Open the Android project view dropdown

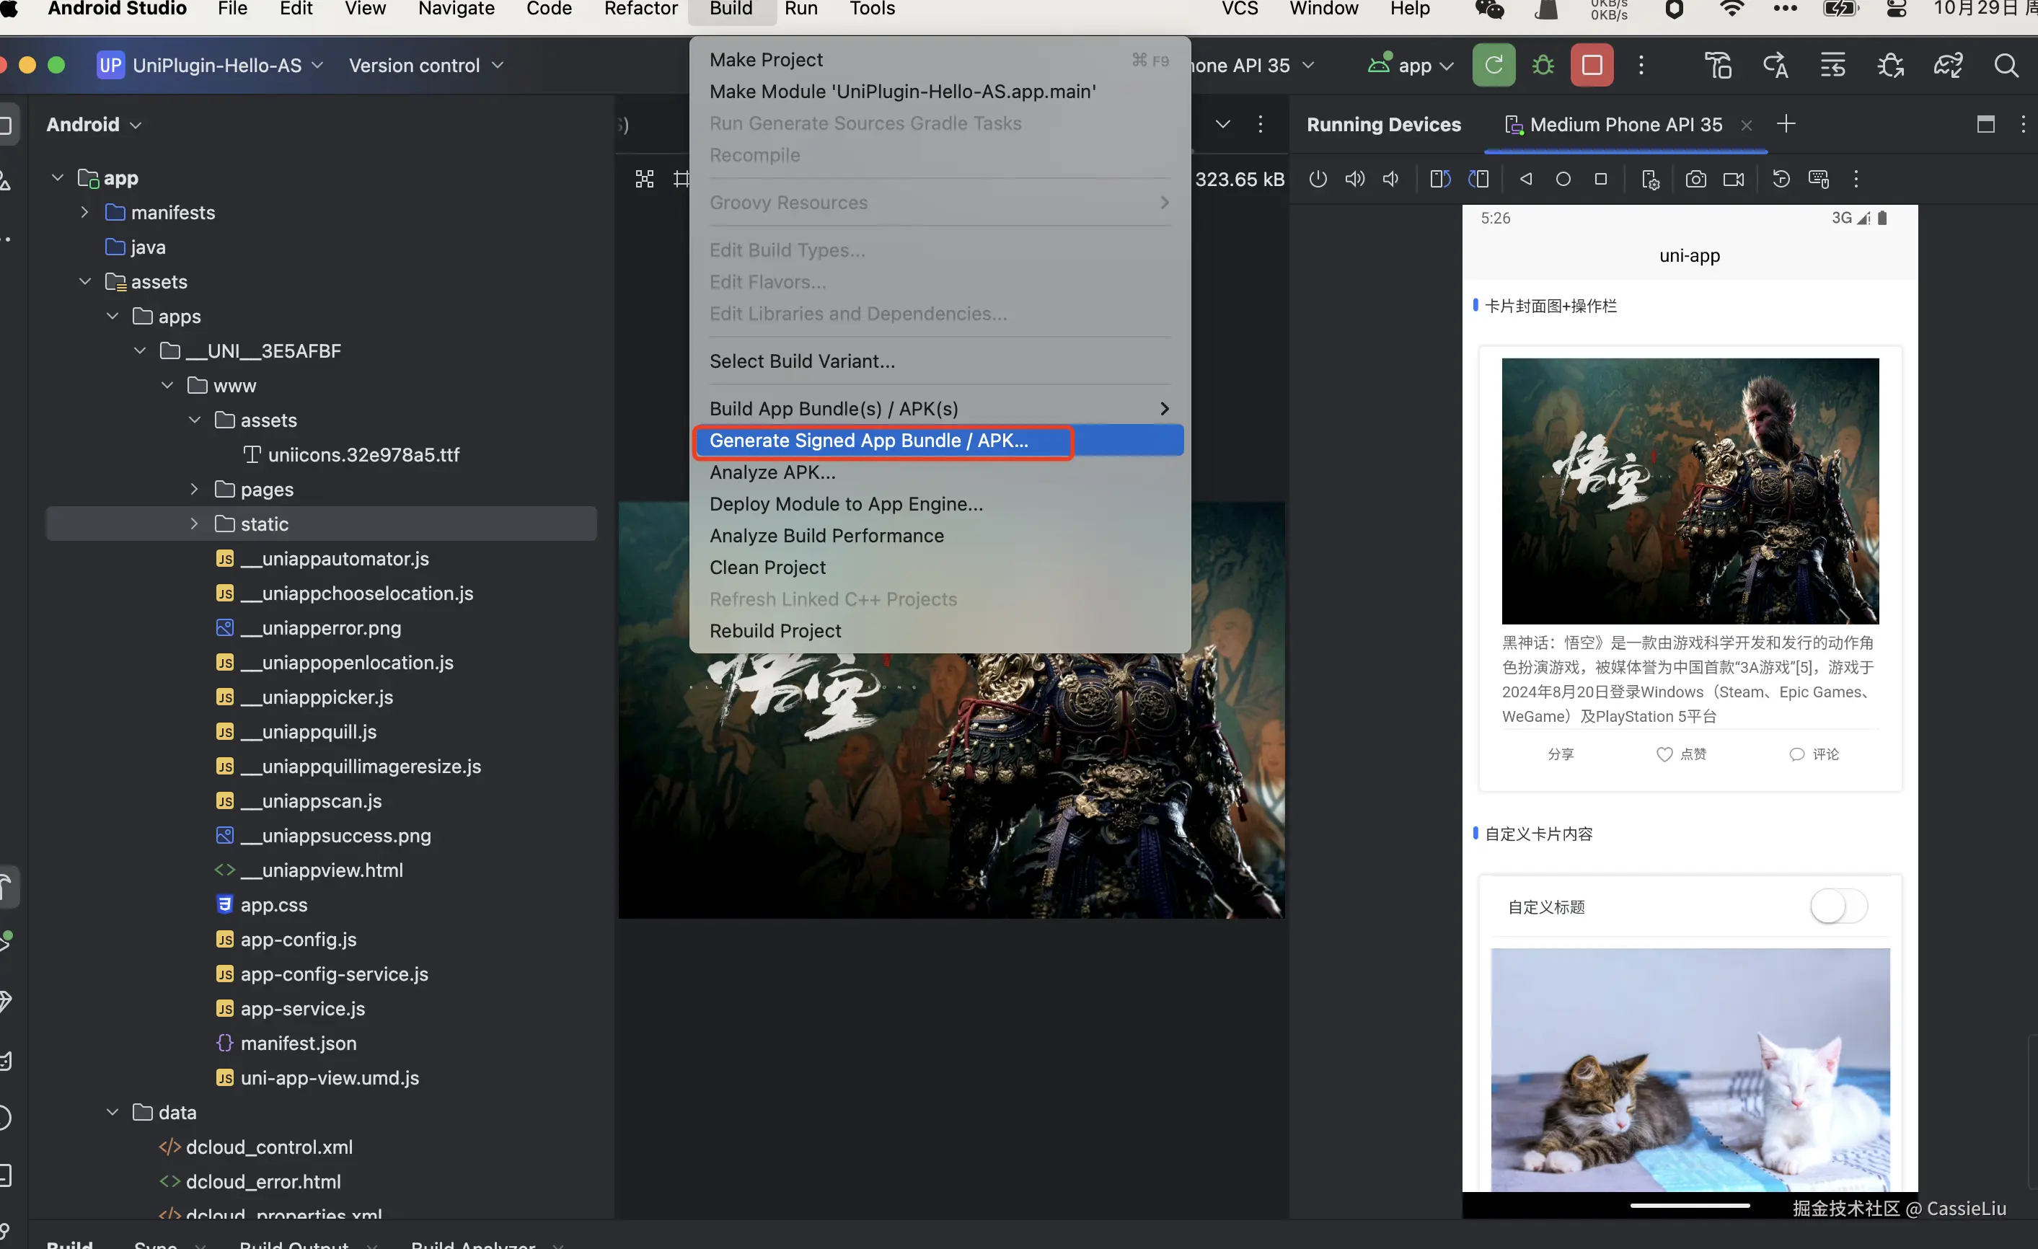(94, 124)
